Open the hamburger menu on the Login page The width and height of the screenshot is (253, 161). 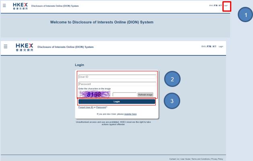coord(5,46)
